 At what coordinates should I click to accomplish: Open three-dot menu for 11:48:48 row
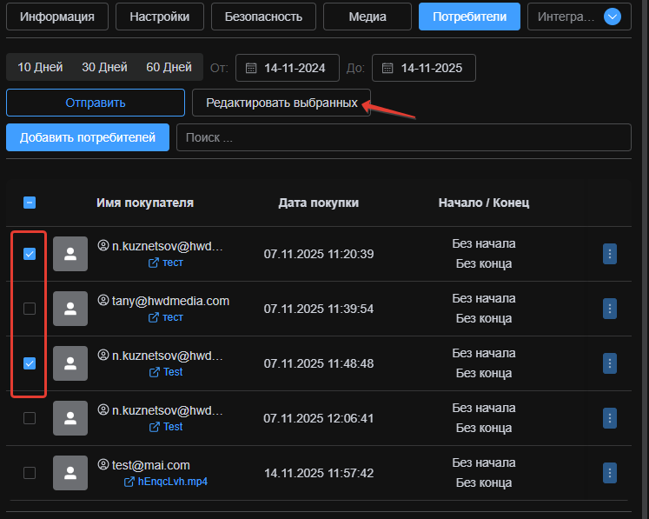click(610, 363)
